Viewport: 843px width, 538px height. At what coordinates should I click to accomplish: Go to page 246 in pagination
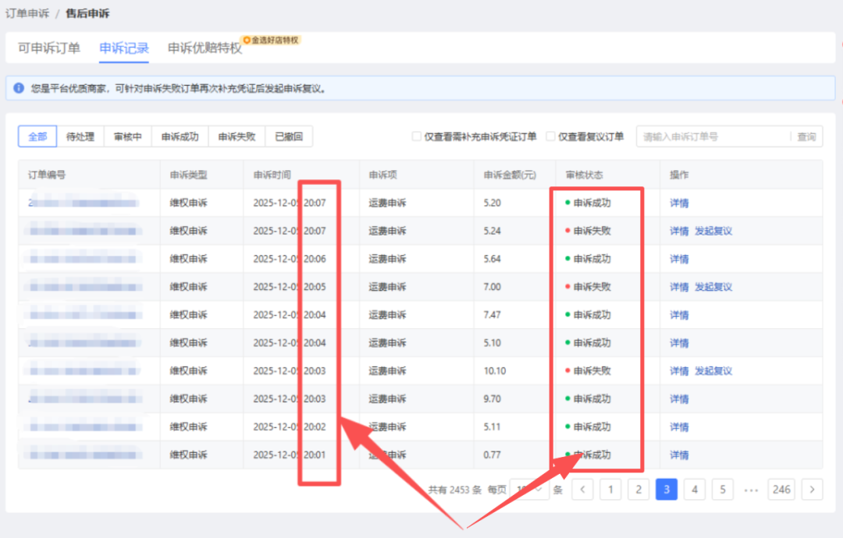[x=781, y=489]
